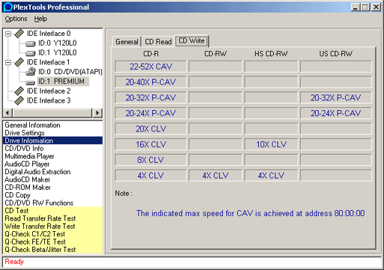The height and width of the screenshot is (270, 384).
Task: Click the CD/DVD(ATAPI) drive icon
Action: click(31, 72)
